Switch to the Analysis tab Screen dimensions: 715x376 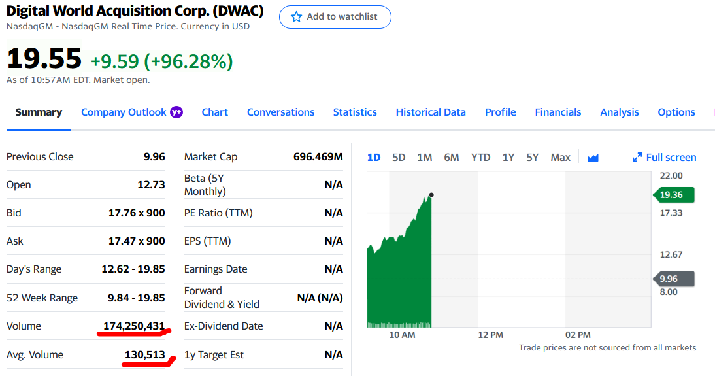tap(619, 112)
